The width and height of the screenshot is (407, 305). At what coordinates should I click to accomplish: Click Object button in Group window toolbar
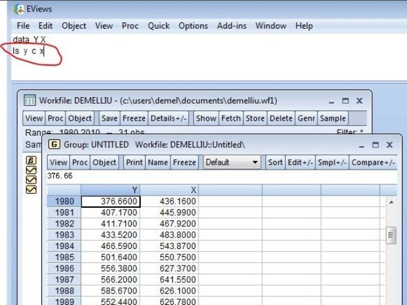(x=104, y=163)
